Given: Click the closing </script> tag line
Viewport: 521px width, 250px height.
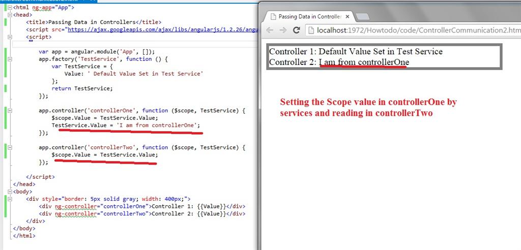Looking at the screenshot, I should [x=40, y=177].
